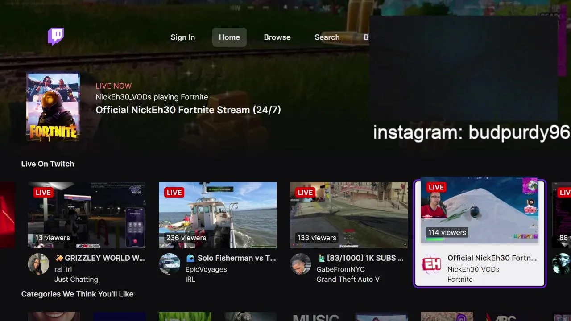The width and height of the screenshot is (571, 321).
Task: Click the 236 viewers badge
Action: [x=186, y=238]
